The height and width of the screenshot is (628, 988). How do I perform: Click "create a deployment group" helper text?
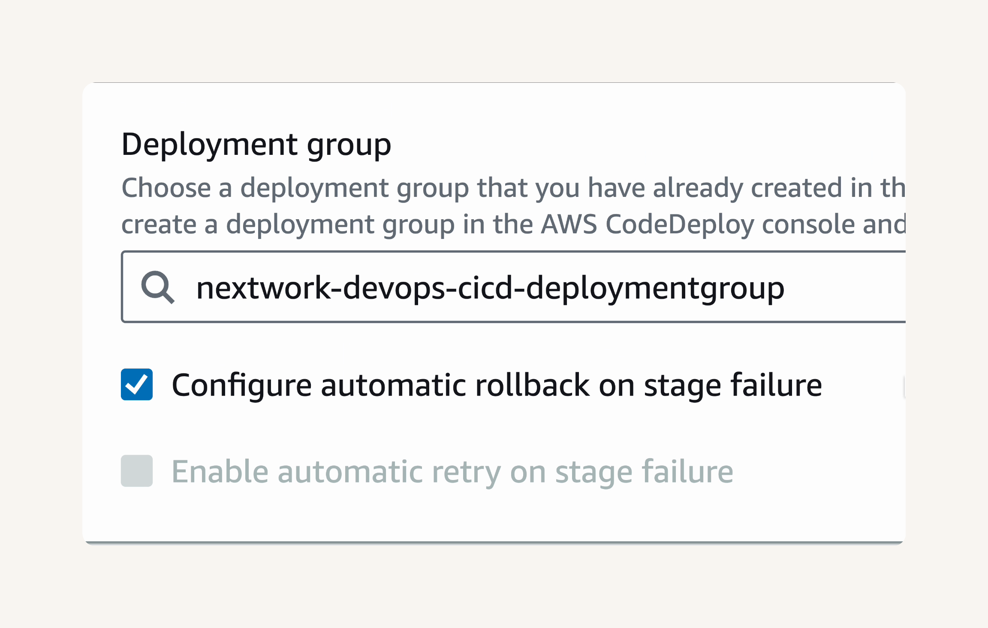click(288, 224)
